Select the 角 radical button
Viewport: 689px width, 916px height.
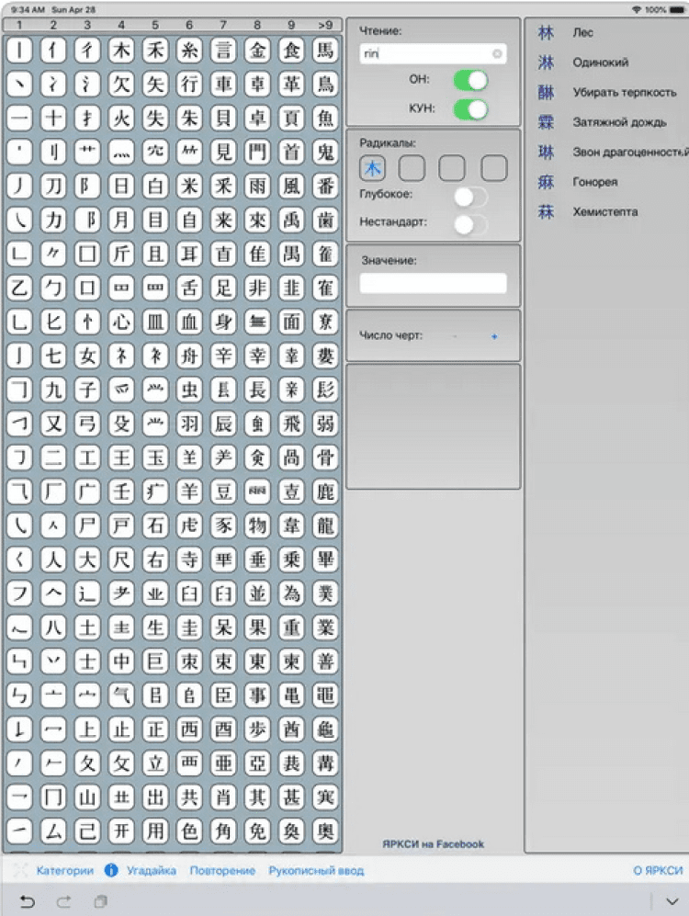223,831
